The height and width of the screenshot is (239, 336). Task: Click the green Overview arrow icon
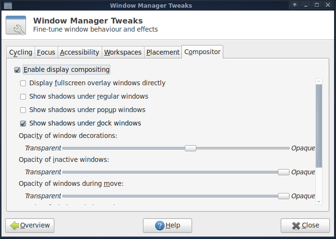tap(14, 225)
